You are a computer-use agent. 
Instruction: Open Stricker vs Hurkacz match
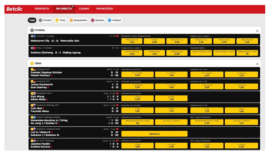[x=46, y=74]
